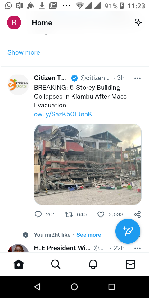Tap the Android recent apps square button
The width and height of the screenshot is (149, 298).
tap(111, 287)
